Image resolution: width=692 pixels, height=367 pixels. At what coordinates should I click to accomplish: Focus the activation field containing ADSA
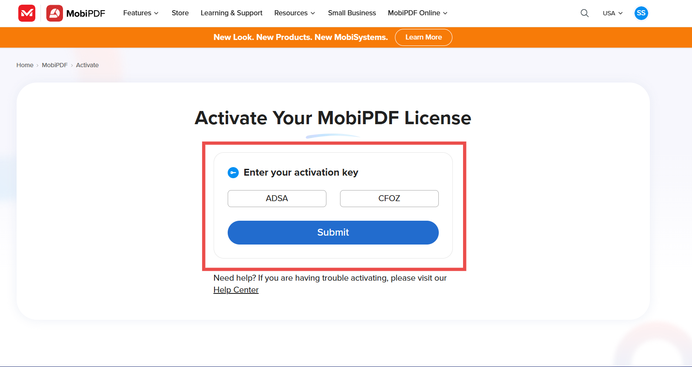pos(277,199)
